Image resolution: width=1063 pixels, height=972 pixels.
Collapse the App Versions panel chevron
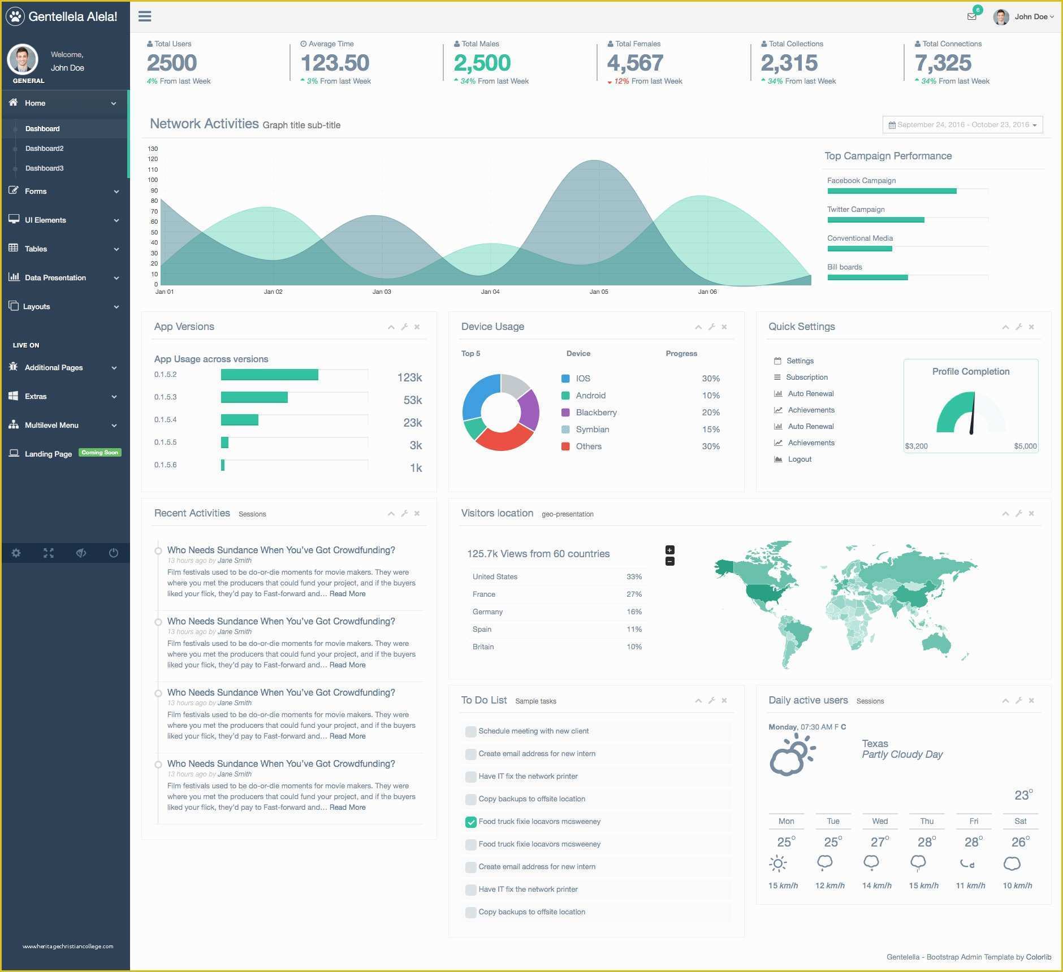[391, 327]
